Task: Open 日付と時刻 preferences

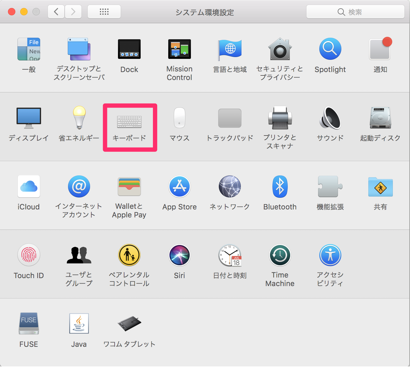Action: [230, 255]
